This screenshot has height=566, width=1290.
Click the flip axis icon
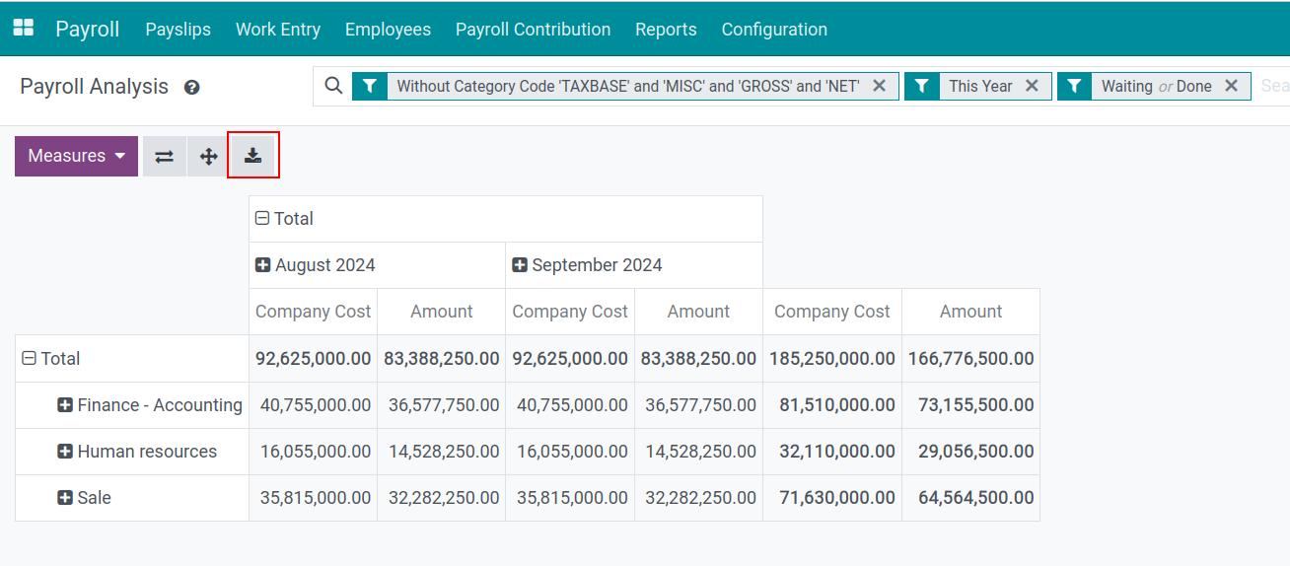tap(165, 156)
